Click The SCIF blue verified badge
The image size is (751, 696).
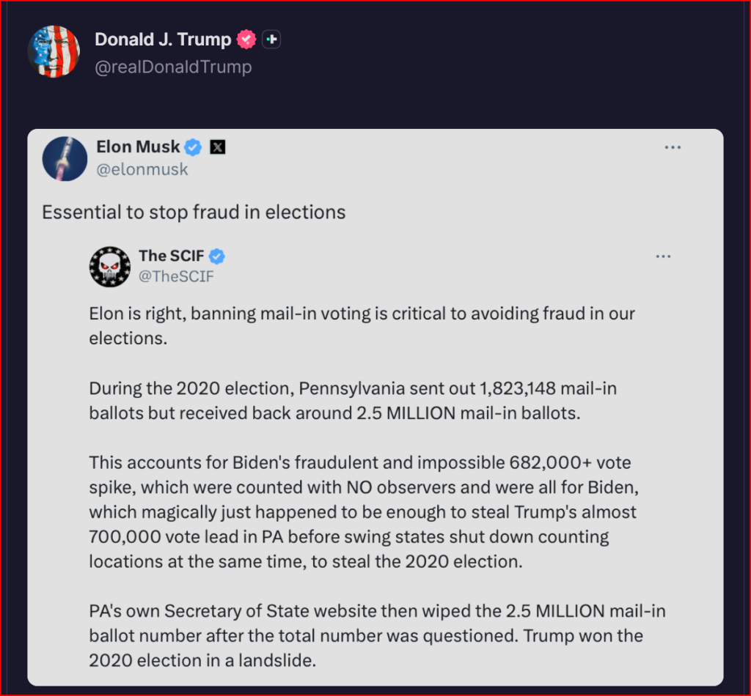point(217,256)
